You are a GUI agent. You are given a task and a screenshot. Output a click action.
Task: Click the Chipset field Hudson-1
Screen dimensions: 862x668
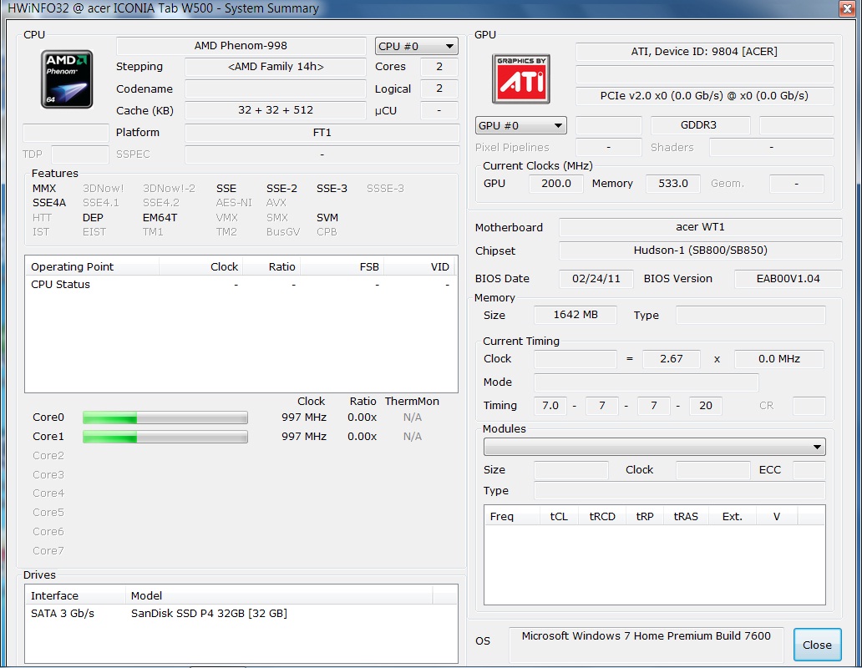coord(700,250)
